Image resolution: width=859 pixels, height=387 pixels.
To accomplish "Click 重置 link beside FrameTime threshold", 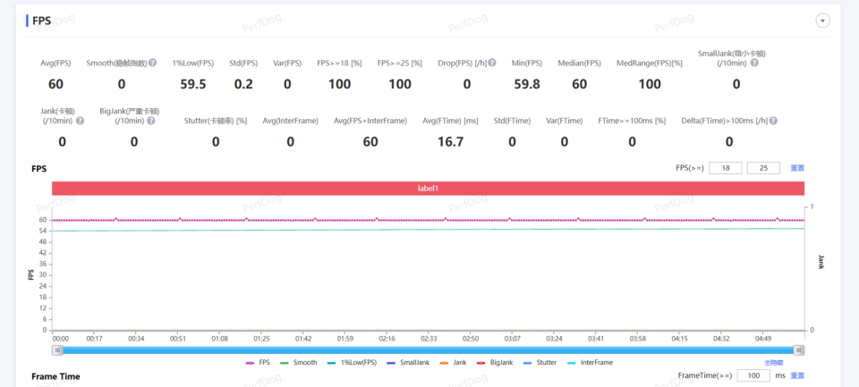I will coord(797,375).
